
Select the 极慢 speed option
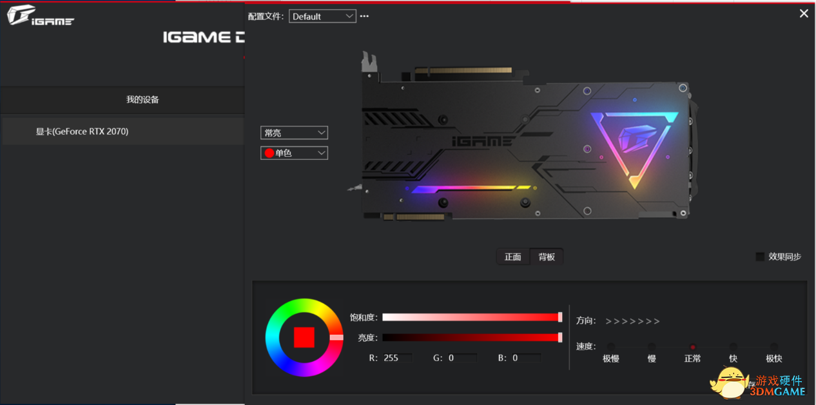tap(611, 347)
